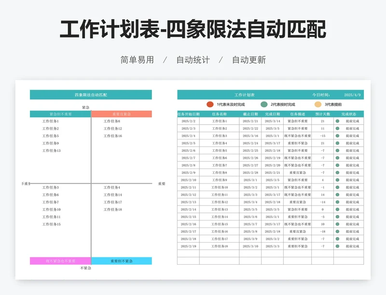Select the 任务名称 column header

(220, 114)
